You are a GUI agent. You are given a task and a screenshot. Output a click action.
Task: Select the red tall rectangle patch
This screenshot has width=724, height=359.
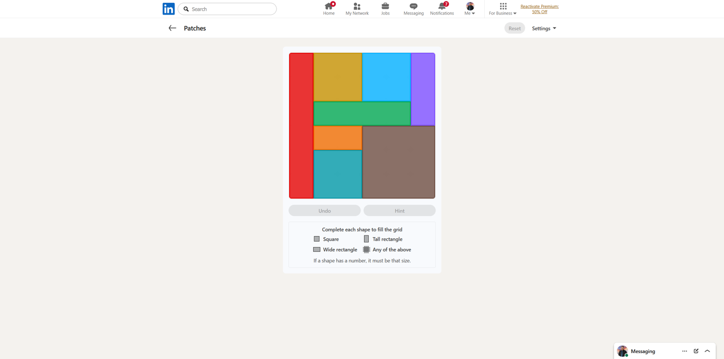coord(301,126)
